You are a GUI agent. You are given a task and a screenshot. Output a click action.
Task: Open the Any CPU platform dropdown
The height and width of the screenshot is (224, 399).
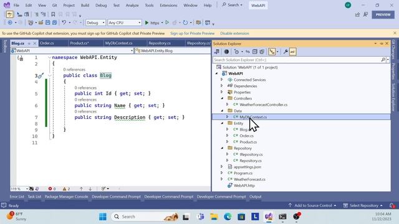coord(125,22)
